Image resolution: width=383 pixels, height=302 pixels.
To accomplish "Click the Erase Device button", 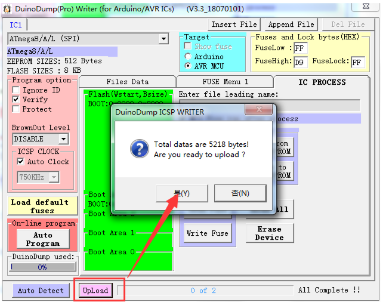I will (x=270, y=233).
